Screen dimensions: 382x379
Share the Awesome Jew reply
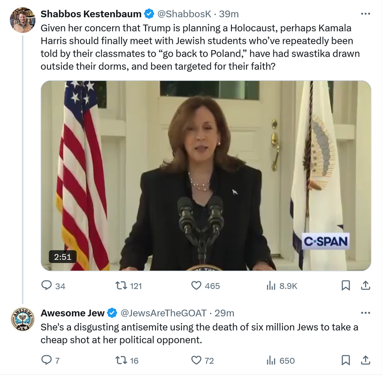tap(365, 360)
